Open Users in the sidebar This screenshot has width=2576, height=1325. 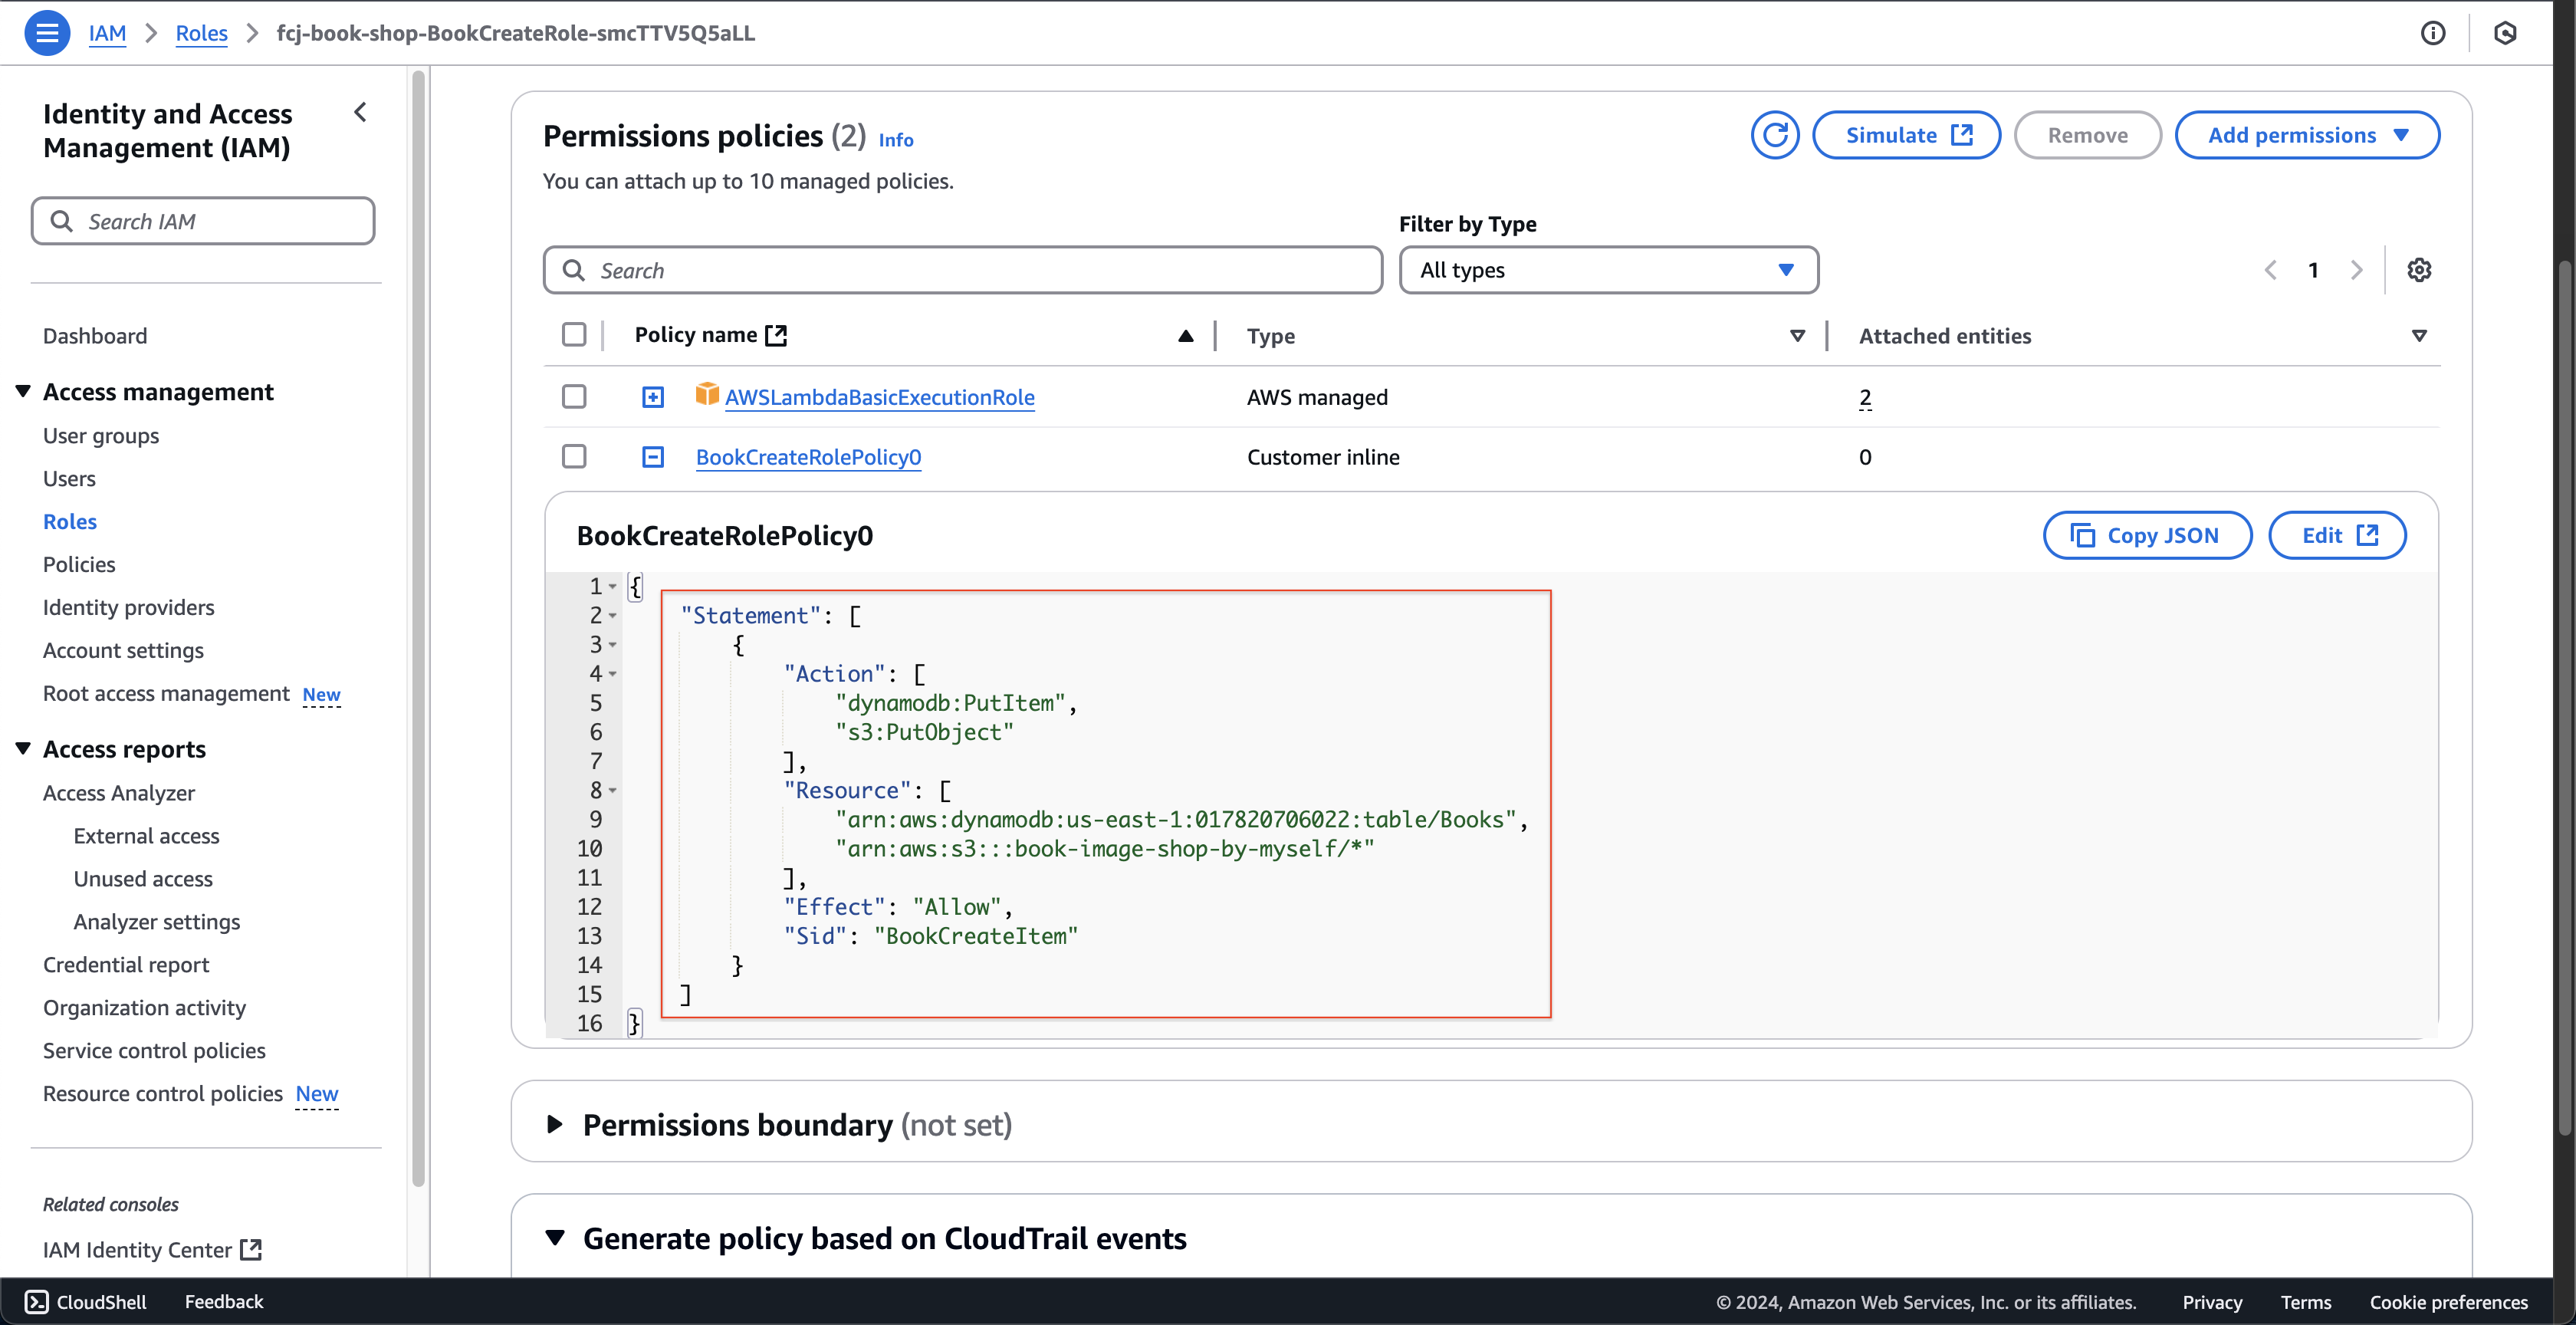69,479
